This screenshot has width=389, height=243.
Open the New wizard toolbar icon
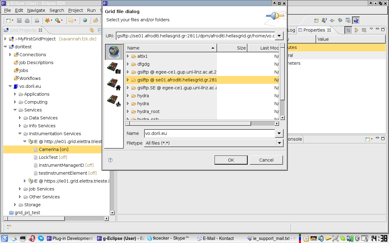point(9,20)
